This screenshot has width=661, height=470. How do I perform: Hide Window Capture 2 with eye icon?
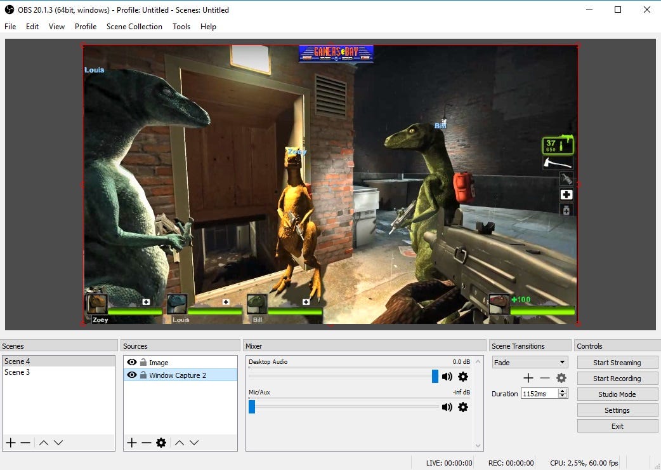tap(132, 375)
